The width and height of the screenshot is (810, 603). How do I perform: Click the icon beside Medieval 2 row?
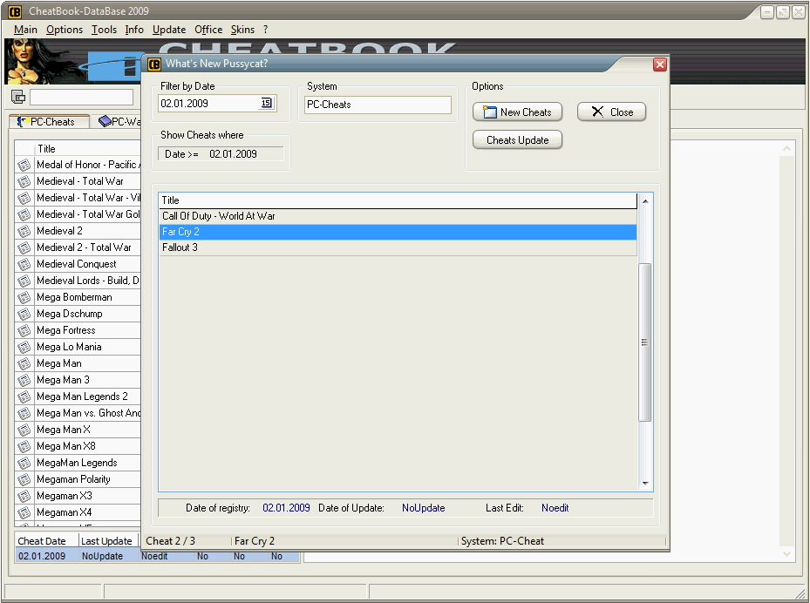(24, 231)
